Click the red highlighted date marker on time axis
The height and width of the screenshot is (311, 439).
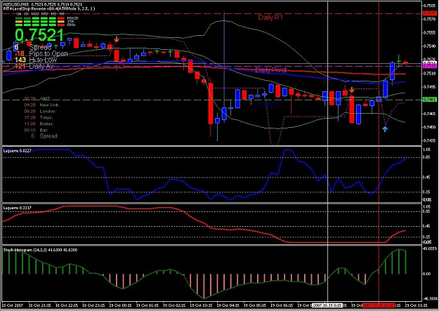379,305
